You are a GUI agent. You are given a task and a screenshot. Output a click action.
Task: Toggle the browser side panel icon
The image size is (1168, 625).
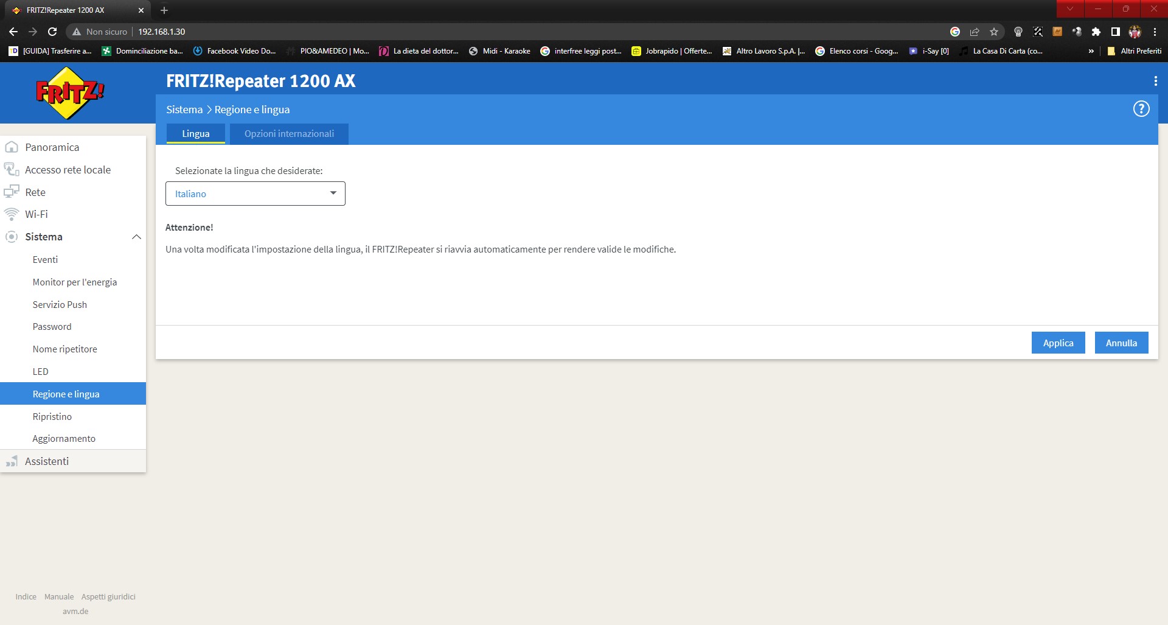(x=1116, y=32)
